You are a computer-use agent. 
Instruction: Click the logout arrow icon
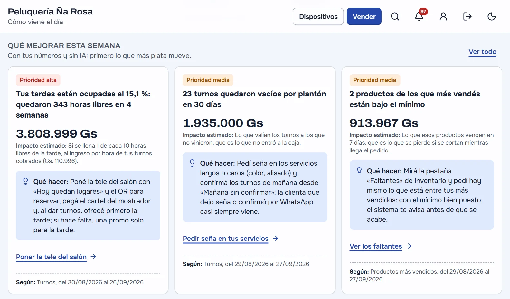point(467,16)
